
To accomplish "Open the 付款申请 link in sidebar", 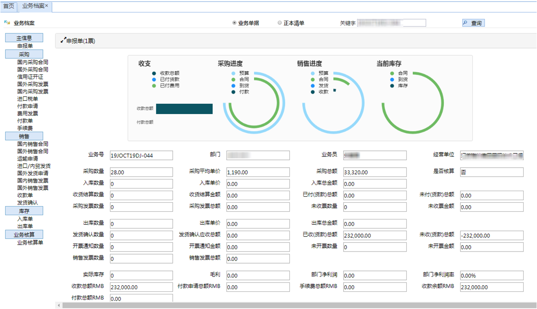I will [x=27, y=106].
